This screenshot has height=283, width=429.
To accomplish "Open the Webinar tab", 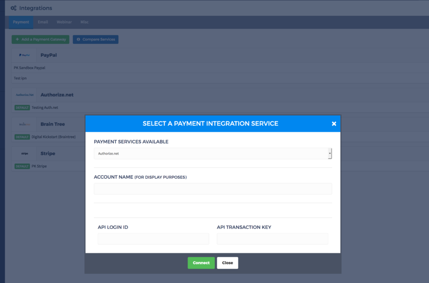I will (64, 22).
